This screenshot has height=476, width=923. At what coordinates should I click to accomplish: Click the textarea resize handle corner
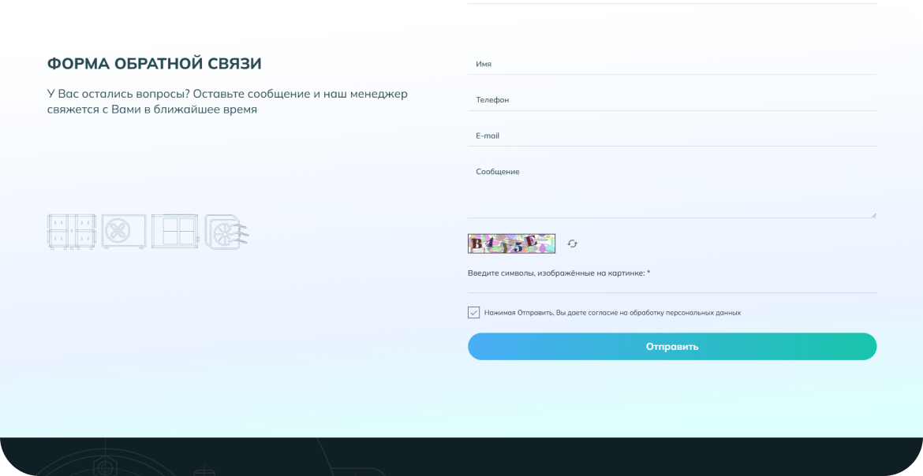(x=873, y=215)
